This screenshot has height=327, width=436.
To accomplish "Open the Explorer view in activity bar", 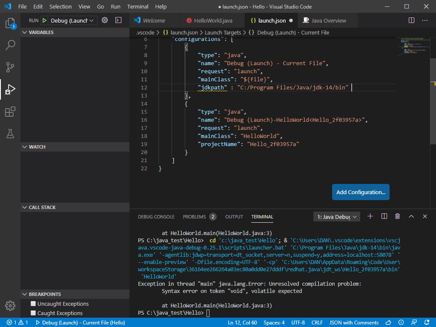I will [10, 23].
